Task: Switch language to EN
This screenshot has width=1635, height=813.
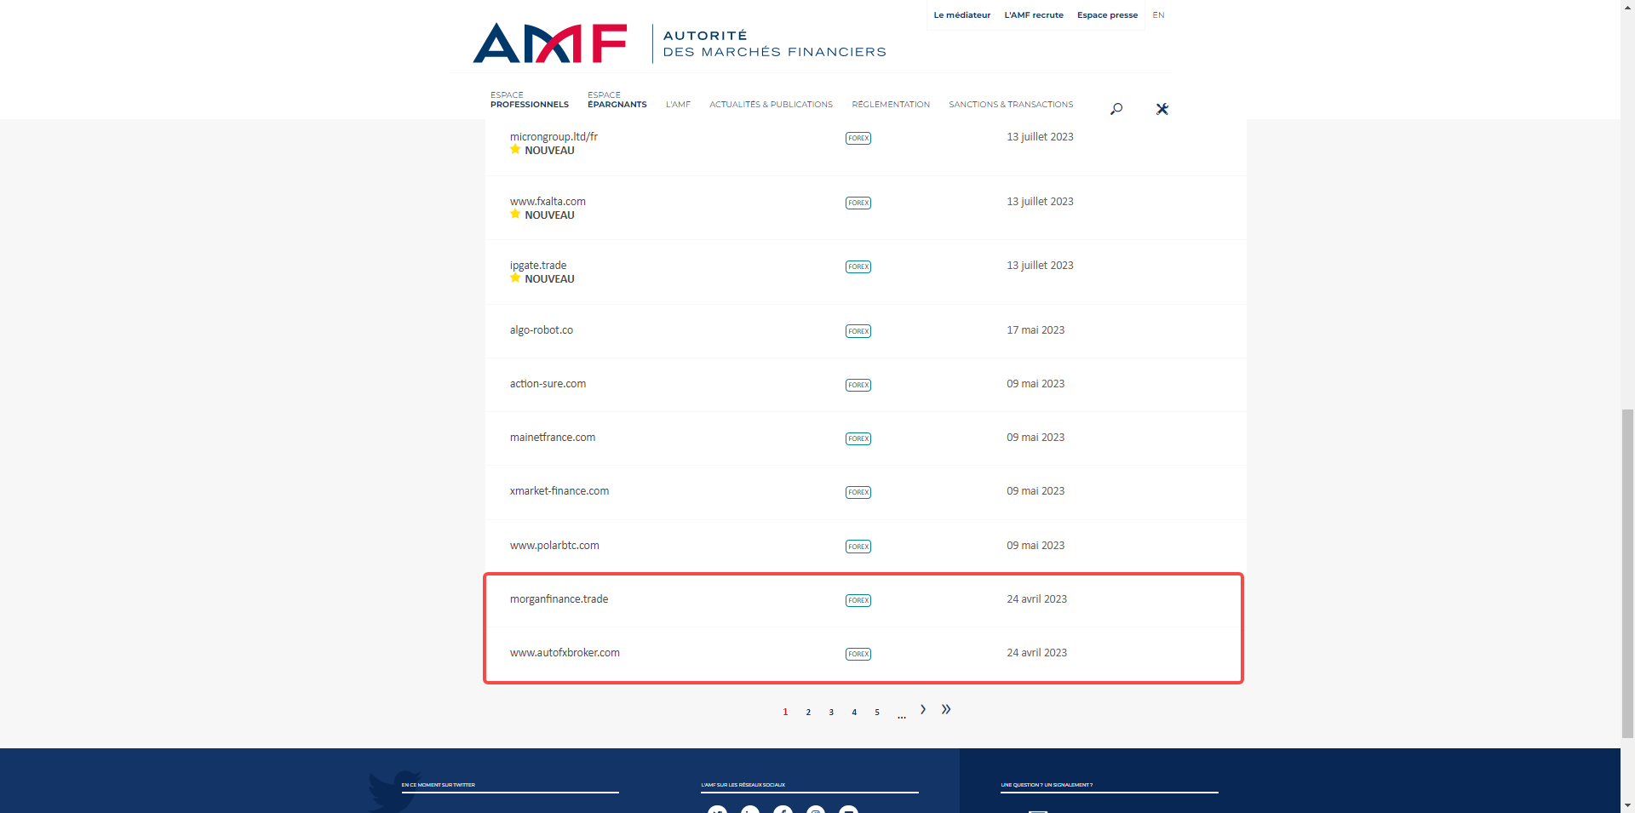Action: (1158, 15)
